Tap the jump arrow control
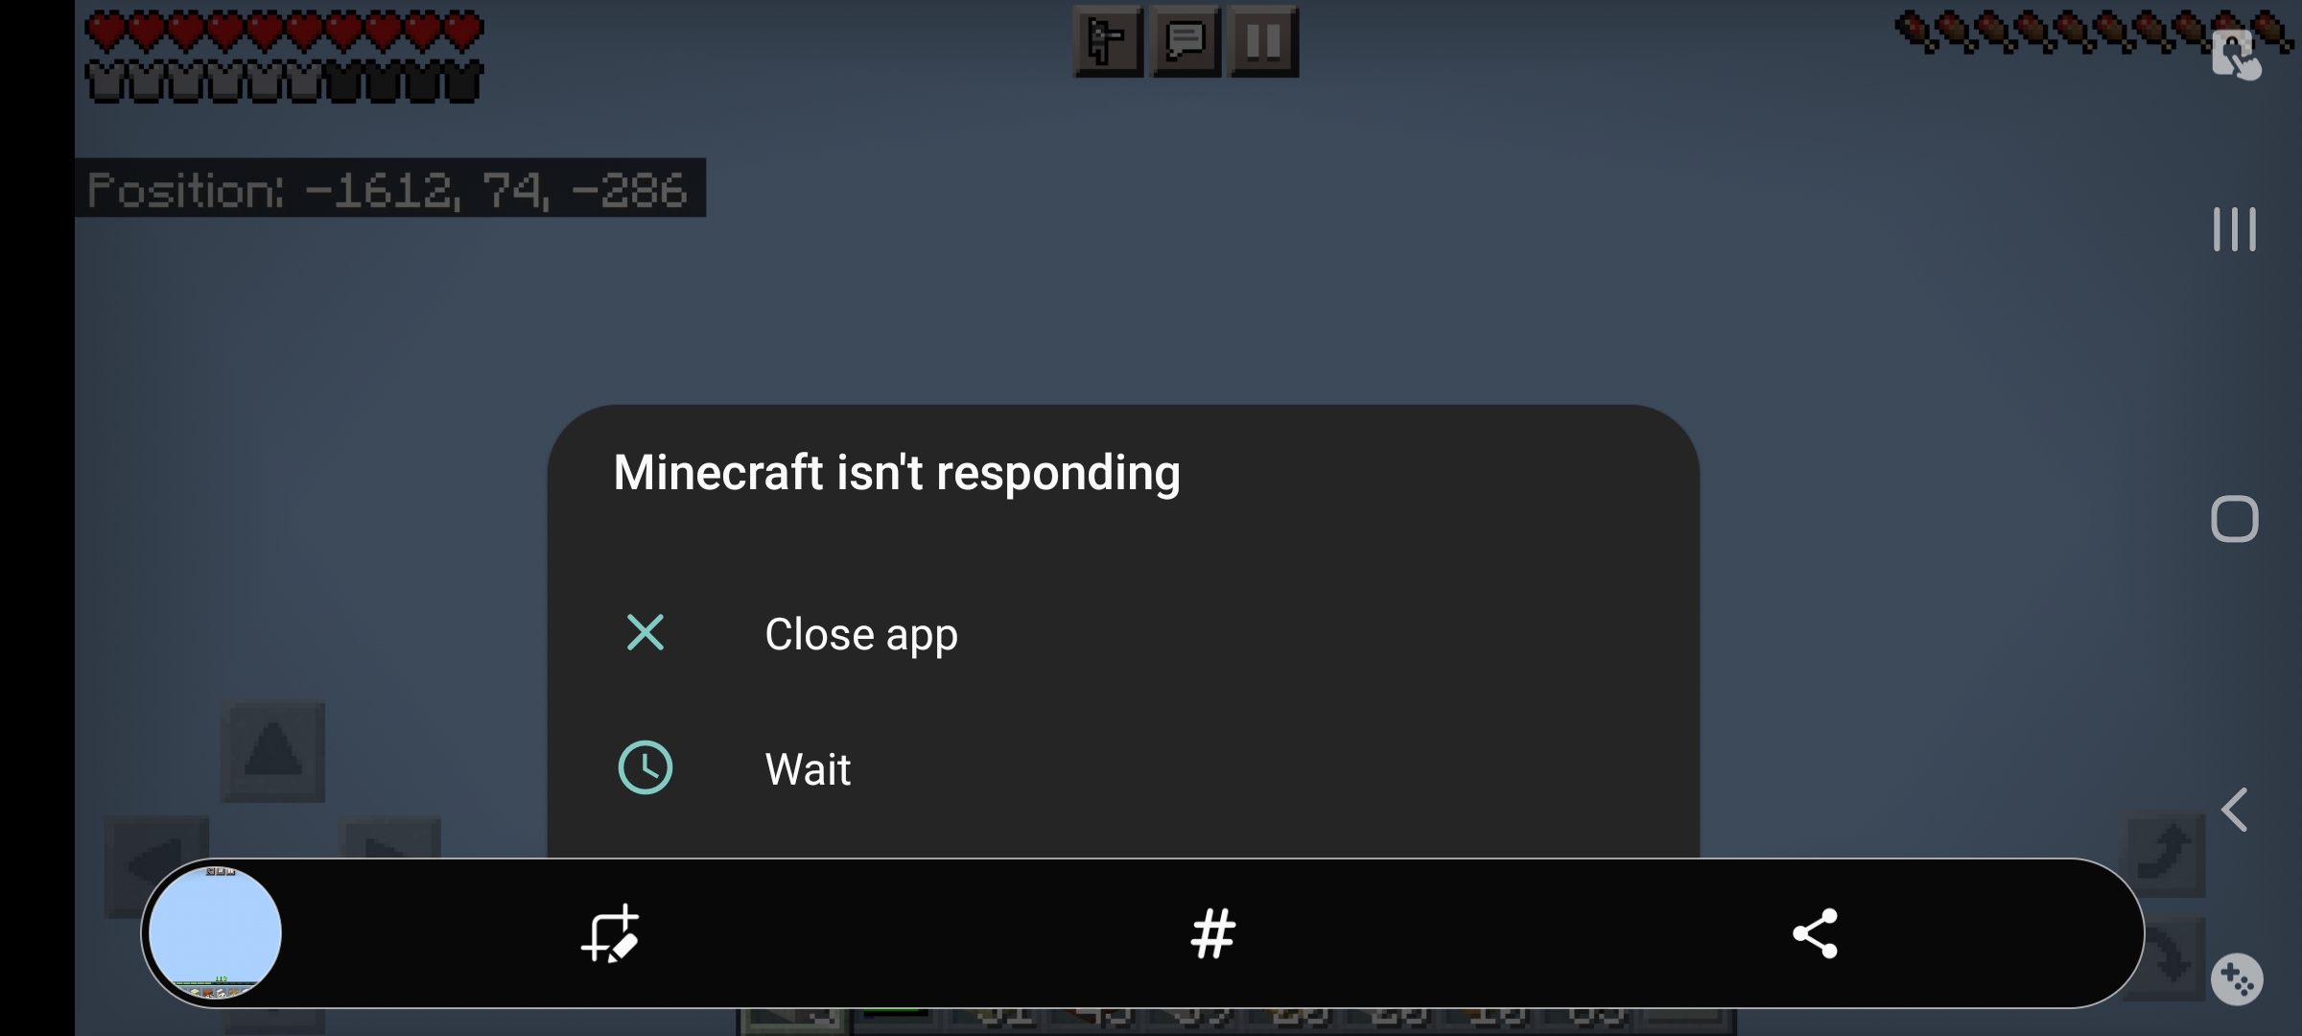 click(2162, 853)
